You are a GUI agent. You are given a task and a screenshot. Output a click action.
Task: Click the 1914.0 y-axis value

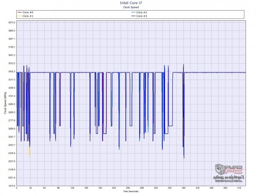[12, 186]
